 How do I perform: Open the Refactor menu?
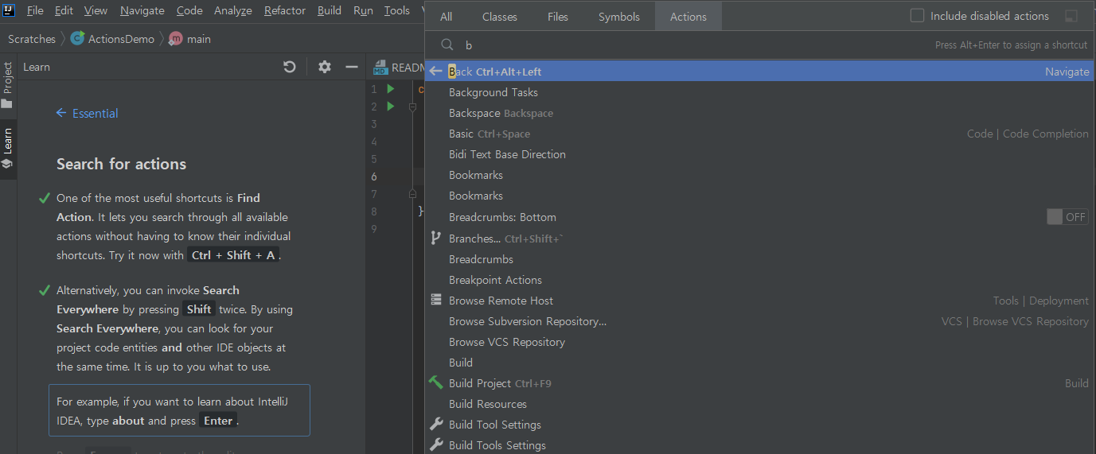(x=285, y=10)
